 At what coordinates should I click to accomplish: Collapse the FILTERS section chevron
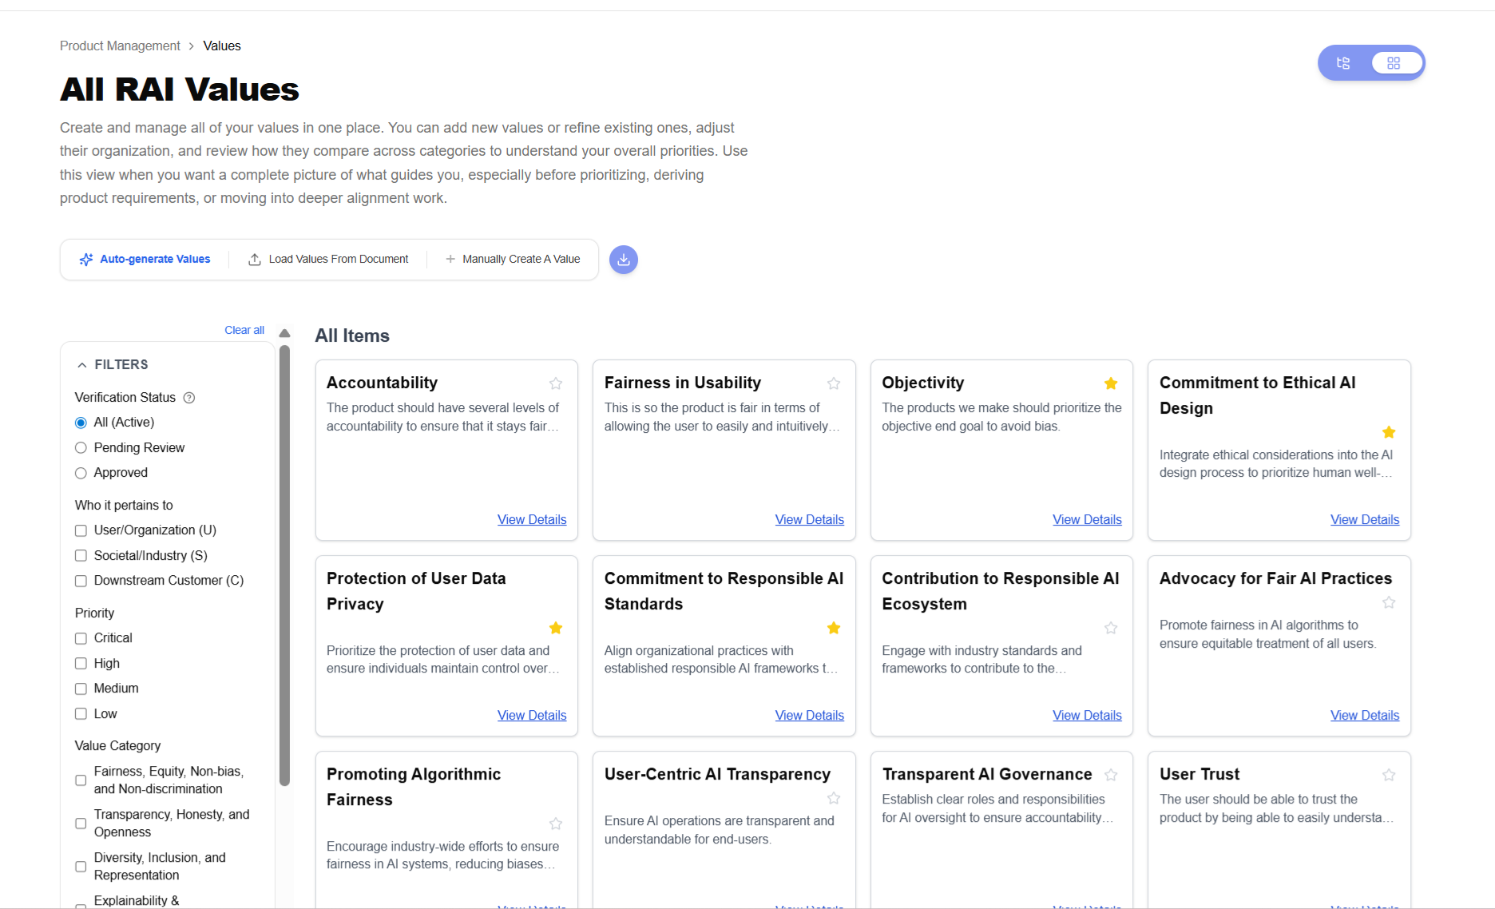tap(81, 365)
